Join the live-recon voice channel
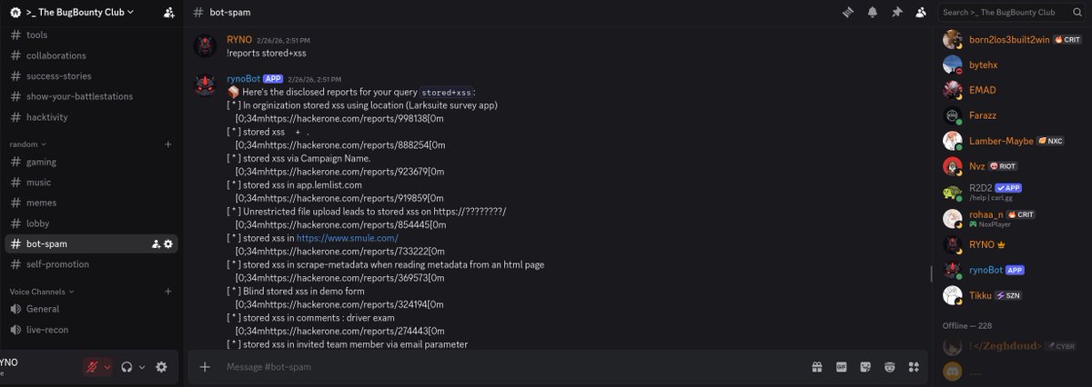 91,330
